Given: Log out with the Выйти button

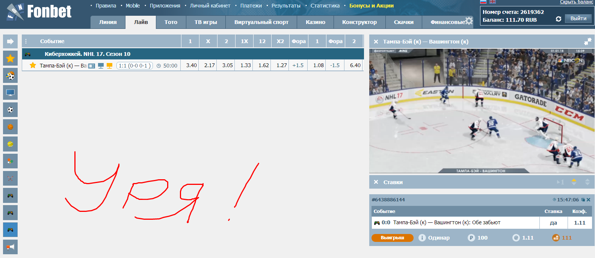Looking at the screenshot, I should pyautogui.click(x=578, y=18).
